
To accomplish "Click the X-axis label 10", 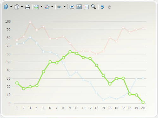I will [76, 108].
